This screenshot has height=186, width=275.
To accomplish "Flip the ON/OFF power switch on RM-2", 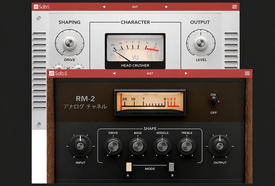I will (213, 102).
